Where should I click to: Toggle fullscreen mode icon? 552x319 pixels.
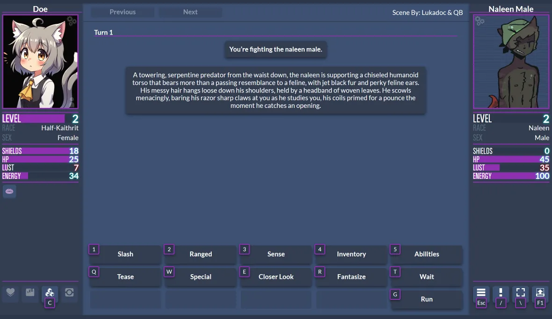[521, 293]
